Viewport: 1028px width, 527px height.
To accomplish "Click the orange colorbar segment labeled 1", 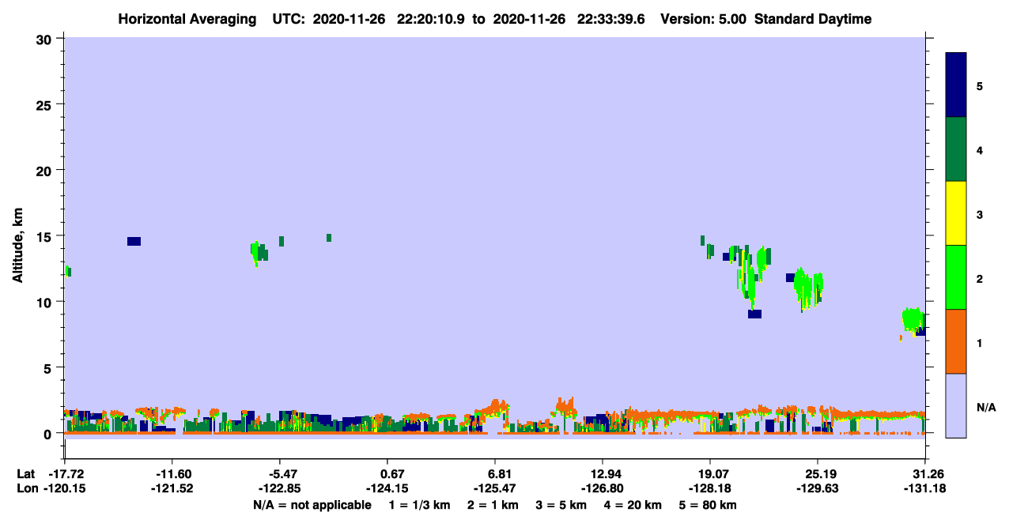I will tap(956, 341).
